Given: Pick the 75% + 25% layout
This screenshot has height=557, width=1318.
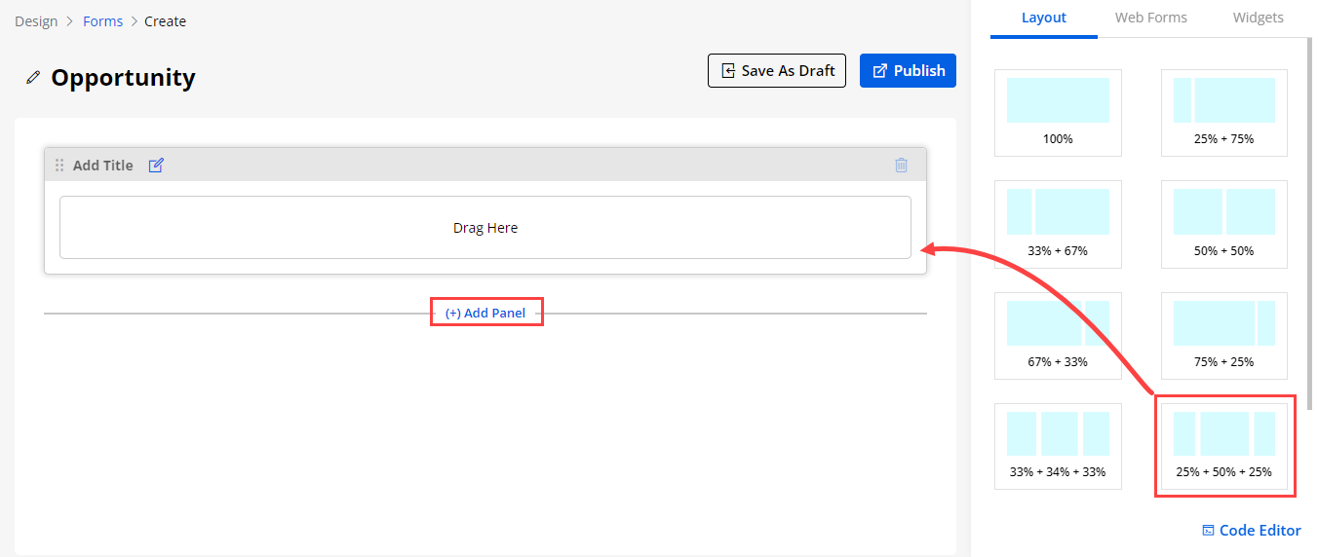Looking at the screenshot, I should click(1223, 335).
